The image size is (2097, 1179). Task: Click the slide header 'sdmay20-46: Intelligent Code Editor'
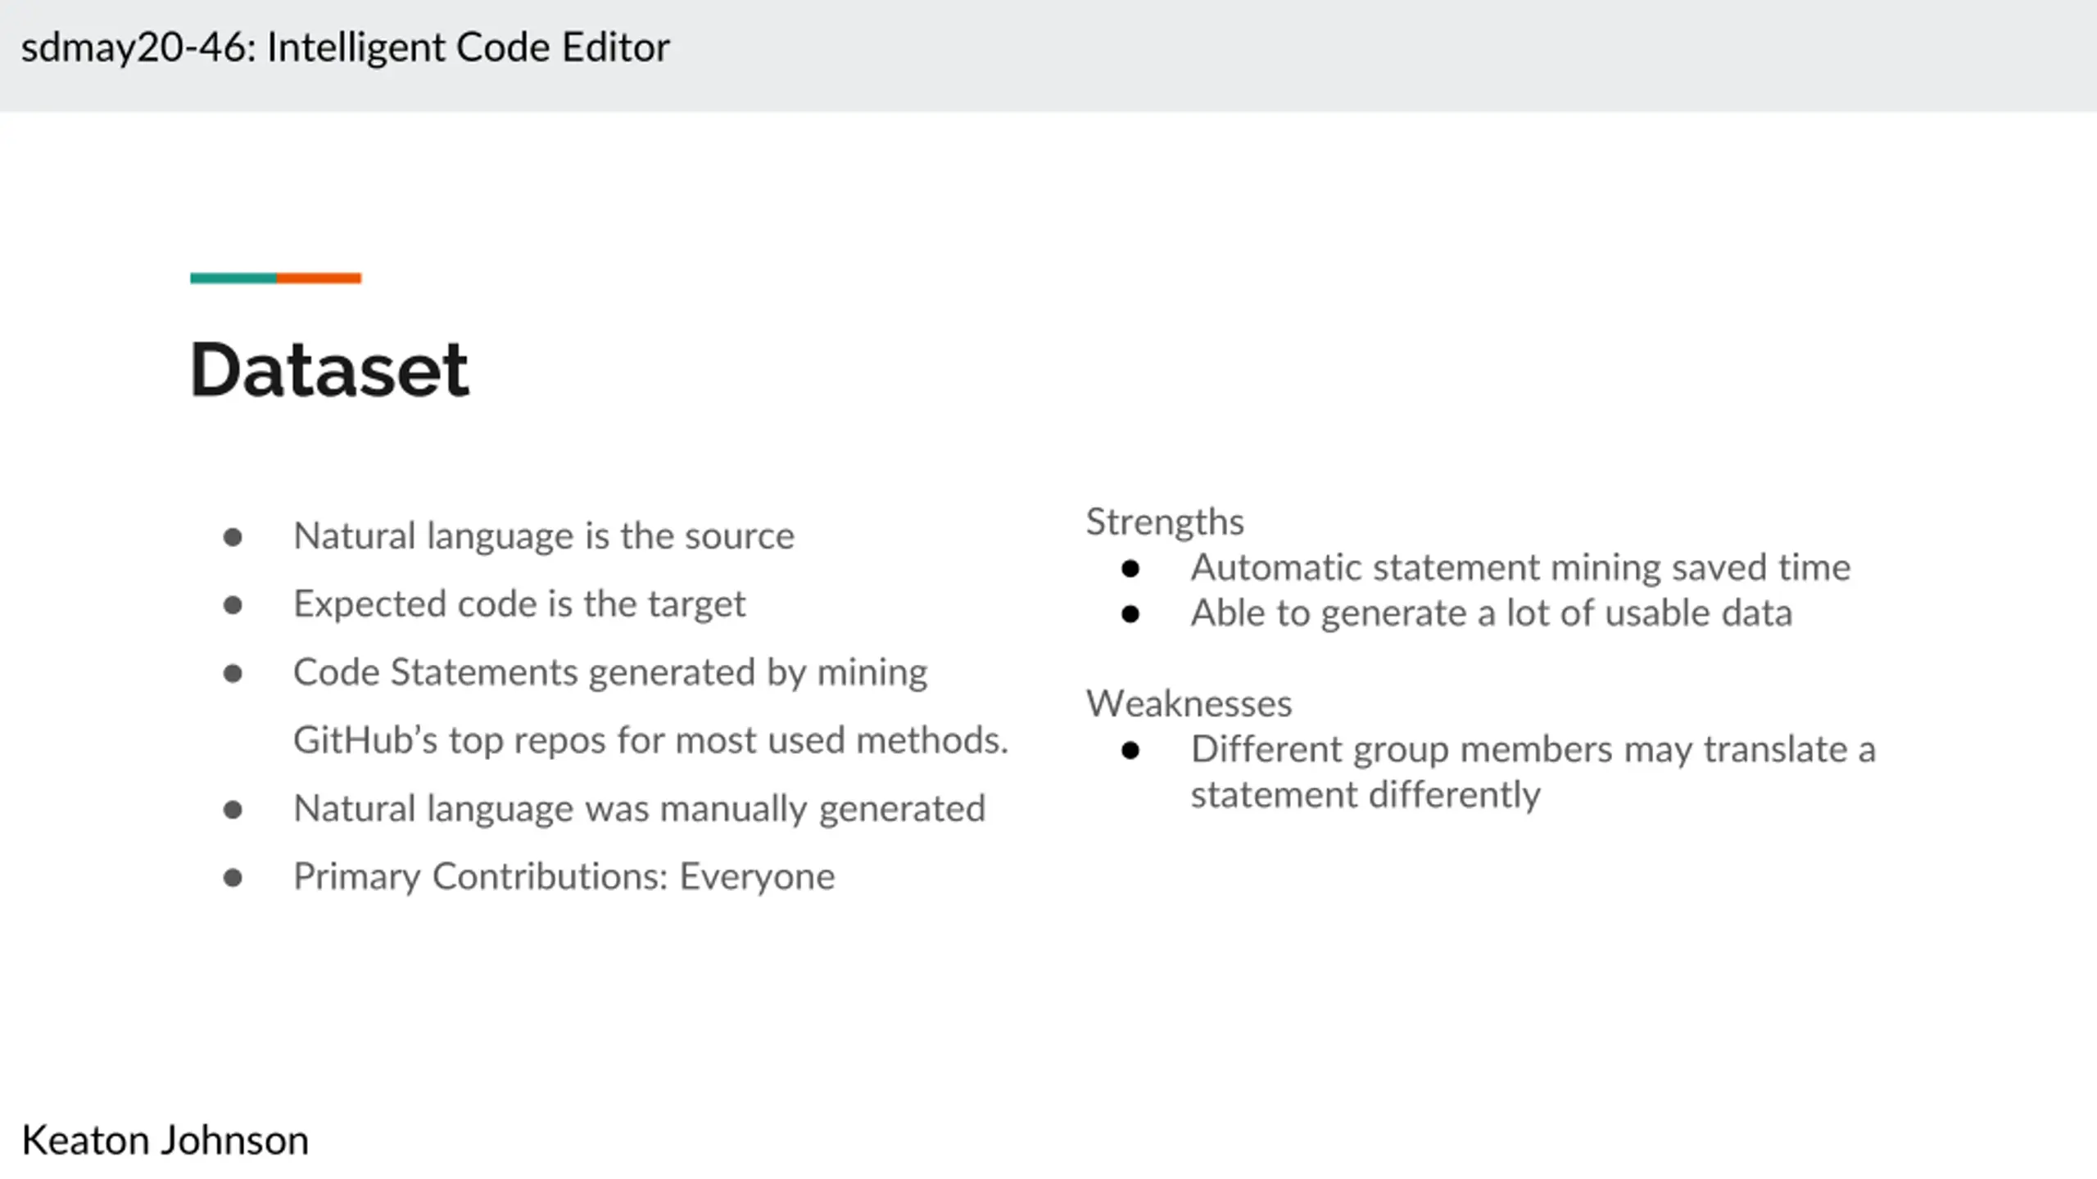tap(345, 47)
